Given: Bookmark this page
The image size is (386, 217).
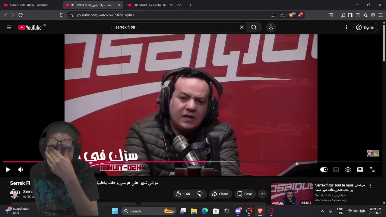Looking at the screenshot, I should coord(62,15).
